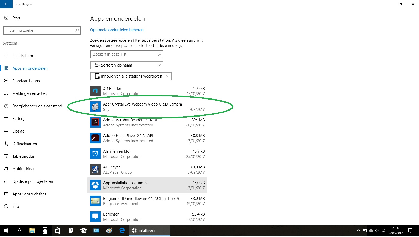
Task: Open the Sorteren op naam dropdown
Action: pos(127,65)
